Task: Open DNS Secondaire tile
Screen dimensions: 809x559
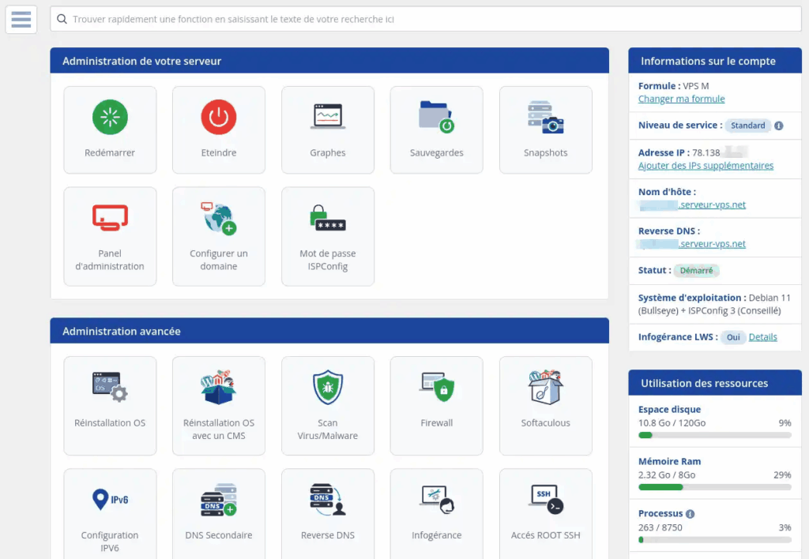Action: coord(219,514)
